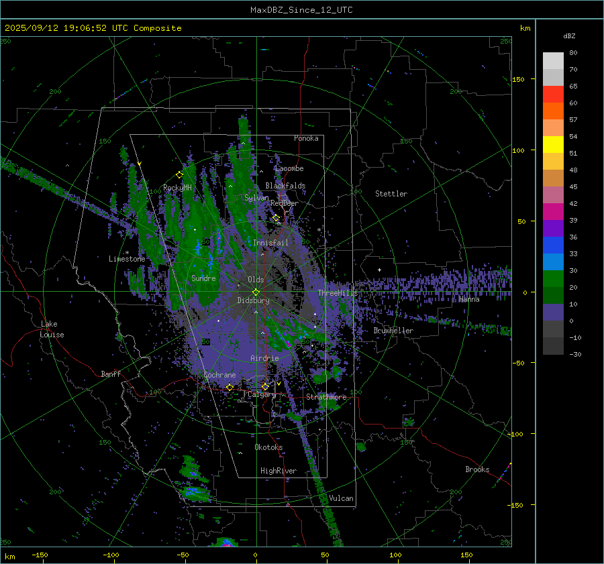
Task: Pick the orange 57-60 dBZ legend swatch
Action: click(x=553, y=111)
